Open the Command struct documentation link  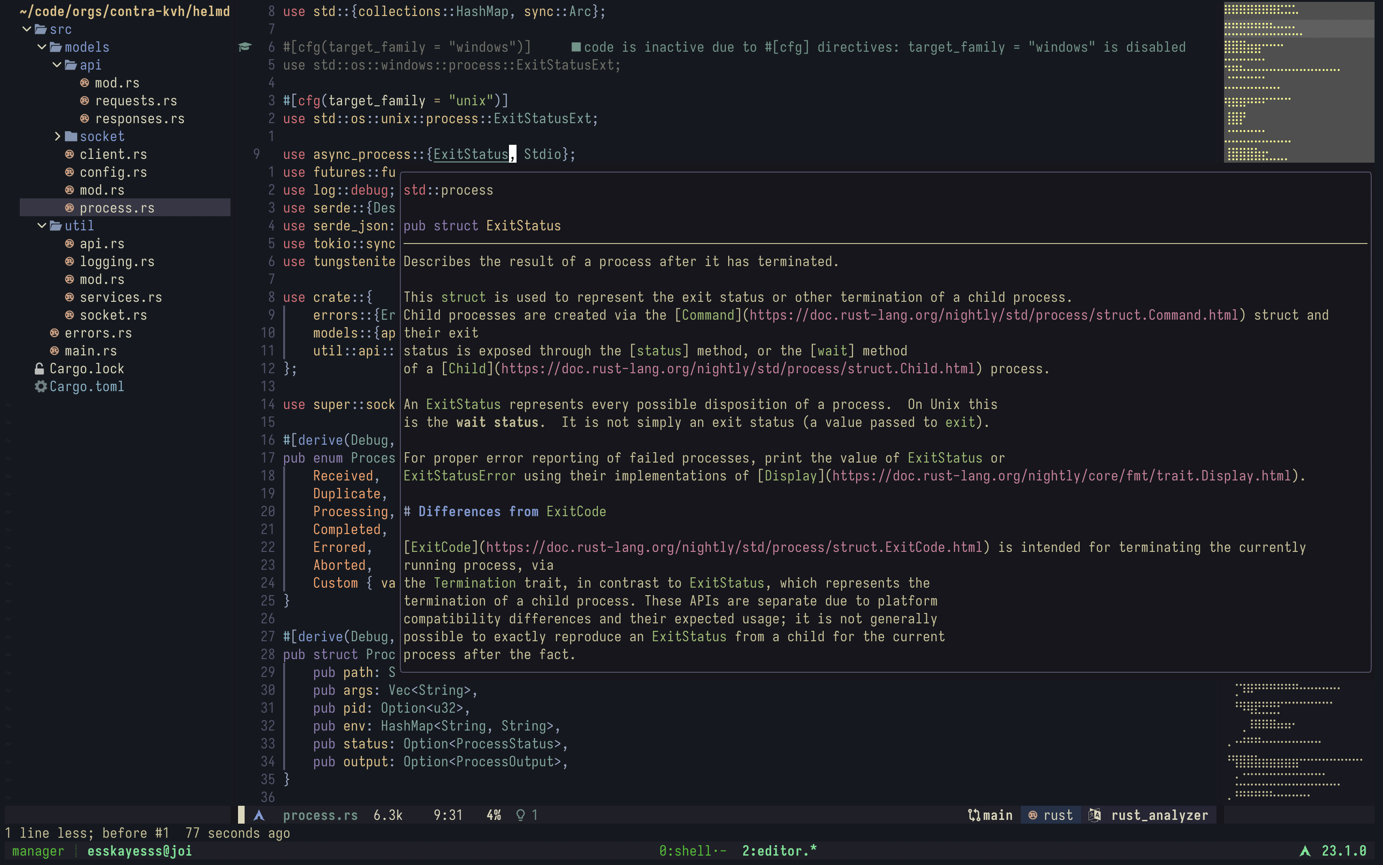click(993, 315)
